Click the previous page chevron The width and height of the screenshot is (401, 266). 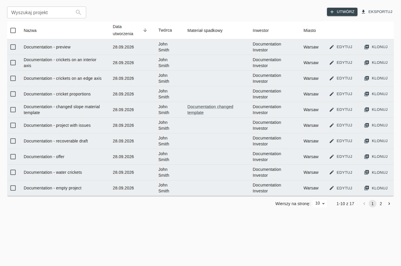click(364, 204)
